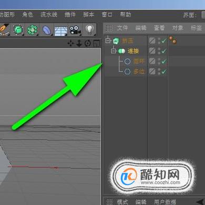
Task: Select the 多边 spline object in tree
Action: (x=139, y=71)
